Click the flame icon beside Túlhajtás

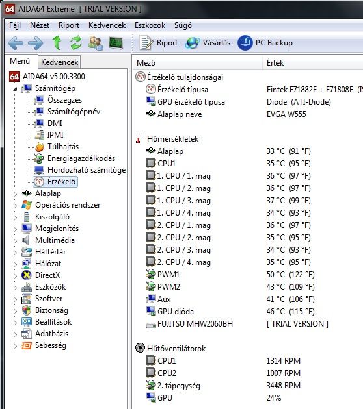point(40,147)
